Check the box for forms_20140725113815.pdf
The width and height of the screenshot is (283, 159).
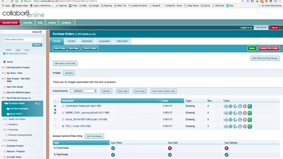click(54, 120)
